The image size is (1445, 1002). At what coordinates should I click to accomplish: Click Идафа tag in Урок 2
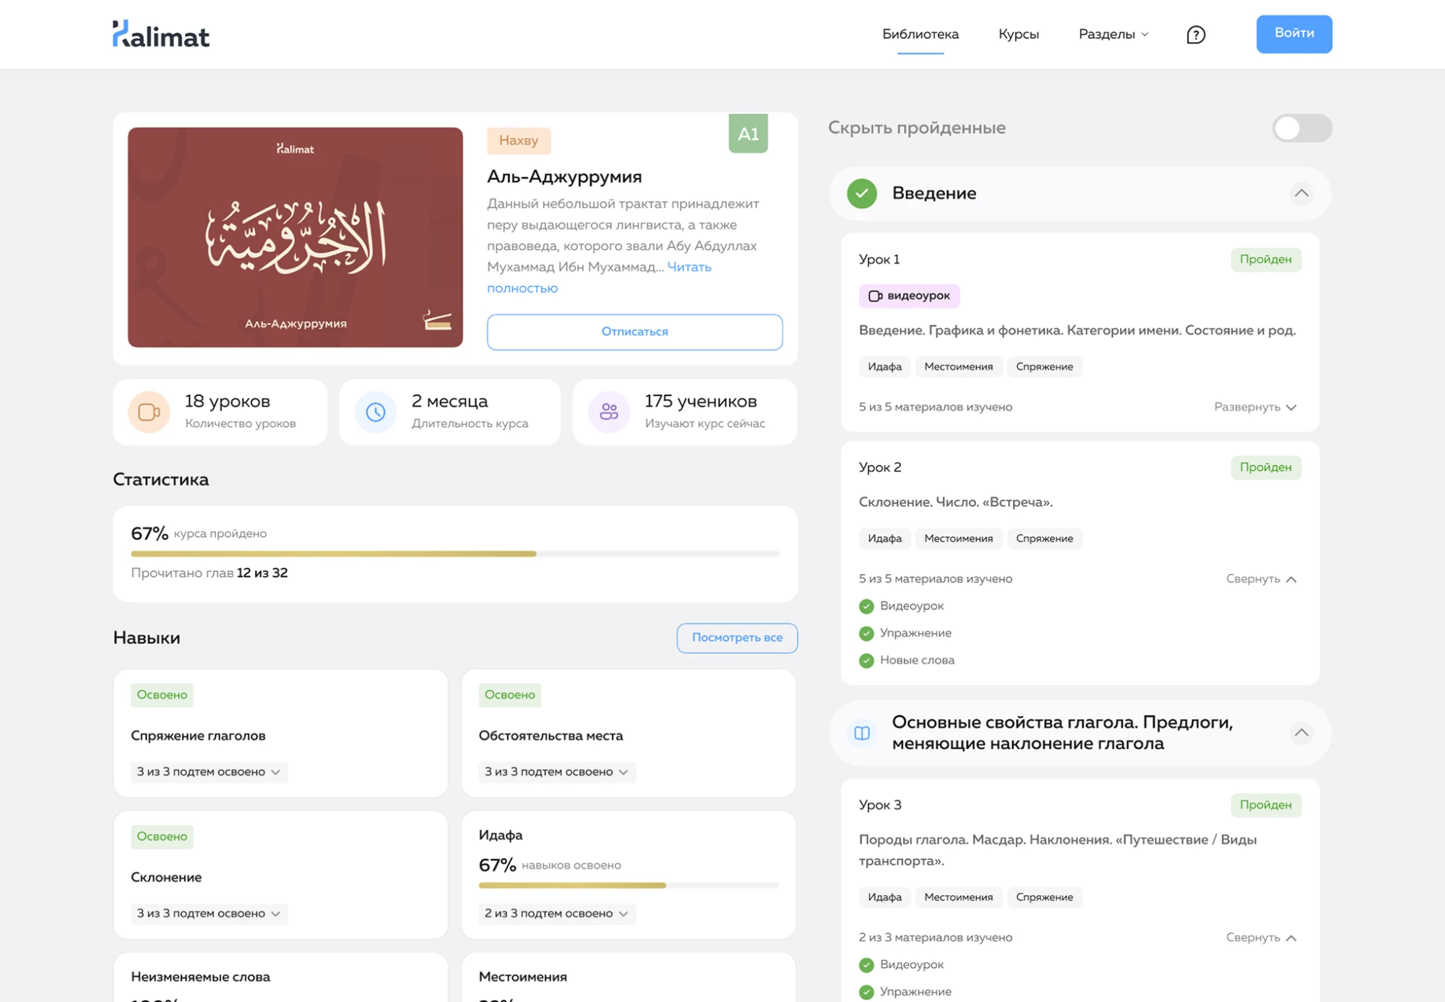(884, 539)
